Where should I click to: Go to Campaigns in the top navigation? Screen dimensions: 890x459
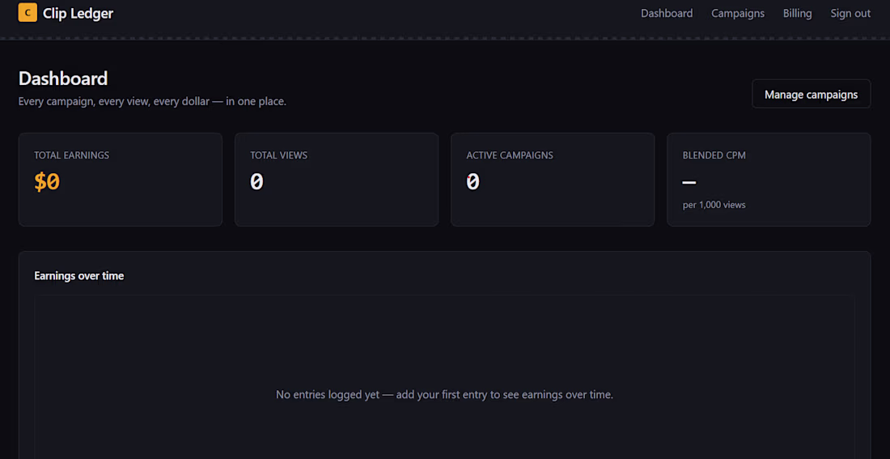pos(738,13)
